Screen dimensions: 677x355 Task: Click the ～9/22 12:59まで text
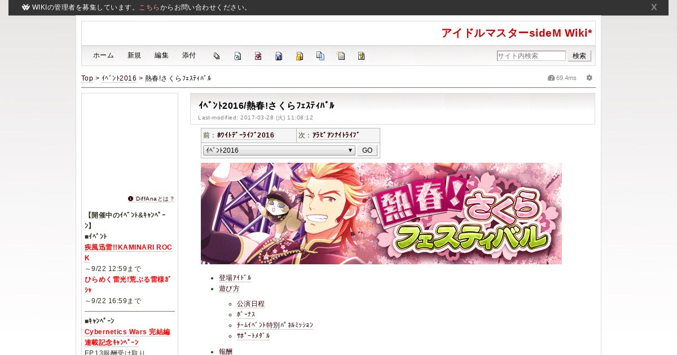tap(113, 269)
